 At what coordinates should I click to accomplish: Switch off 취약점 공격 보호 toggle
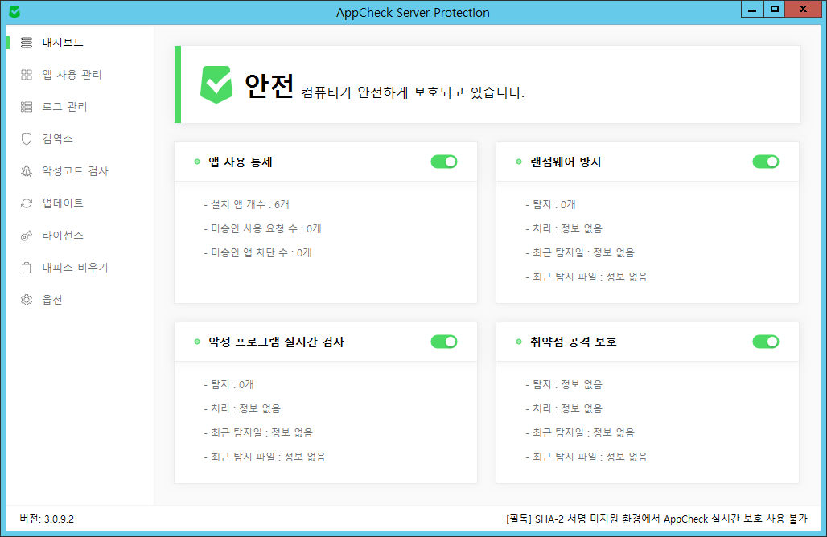765,342
